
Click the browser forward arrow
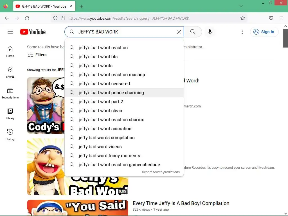[x=17, y=18]
